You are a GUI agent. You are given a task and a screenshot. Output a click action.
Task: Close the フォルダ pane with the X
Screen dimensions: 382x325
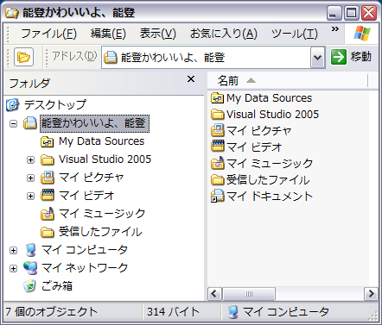[x=191, y=79]
